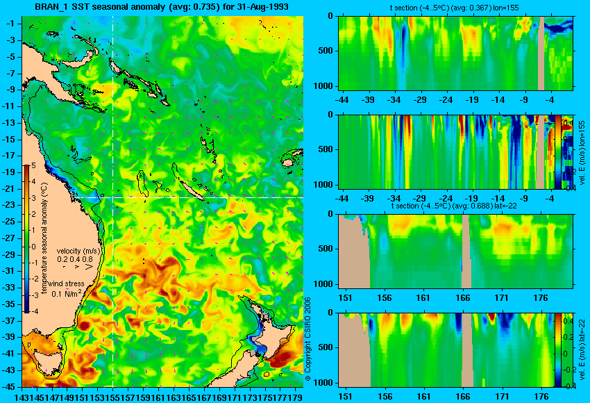The height and width of the screenshot is (403, 590).
Task: Click x-axis label '-44' under top temperature section
Action: pyautogui.click(x=342, y=100)
